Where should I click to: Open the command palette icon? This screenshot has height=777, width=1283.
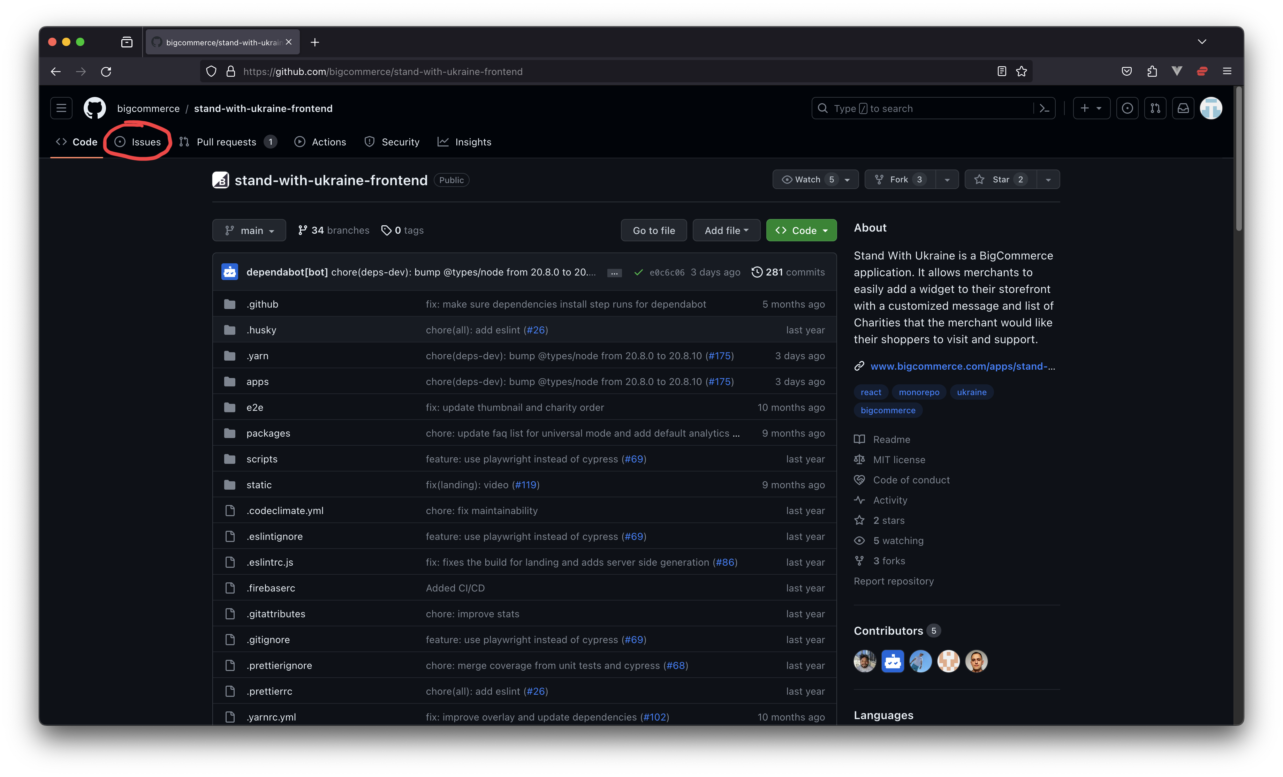point(1044,108)
